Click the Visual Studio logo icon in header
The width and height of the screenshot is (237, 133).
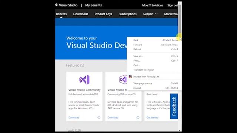click(x=56, y=5)
